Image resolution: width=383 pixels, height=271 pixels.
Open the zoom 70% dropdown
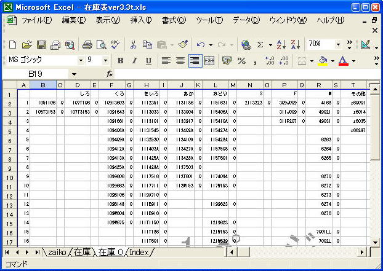pyautogui.click(x=338, y=44)
